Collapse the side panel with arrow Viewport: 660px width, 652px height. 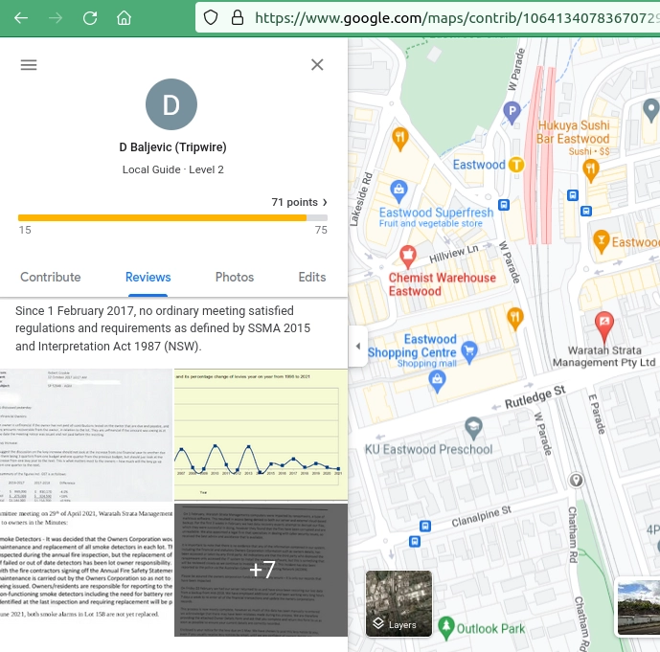tap(358, 347)
